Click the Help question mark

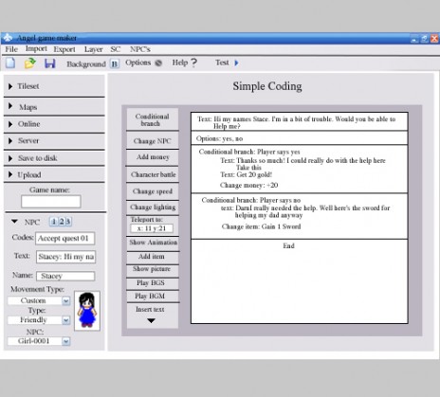193,63
